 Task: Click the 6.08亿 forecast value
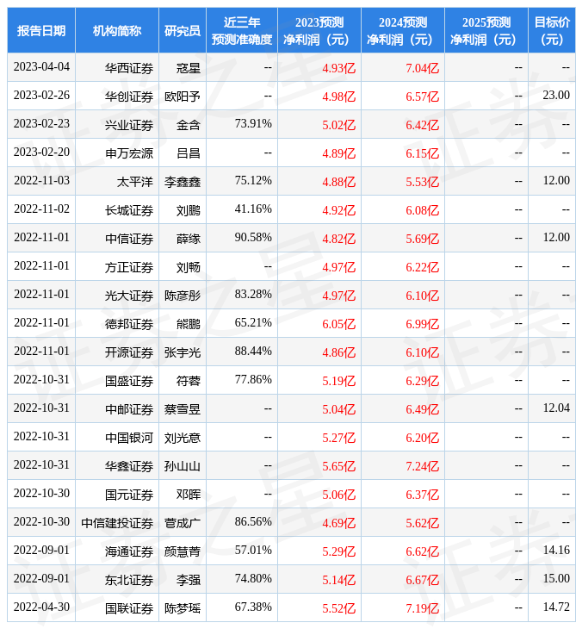click(423, 210)
